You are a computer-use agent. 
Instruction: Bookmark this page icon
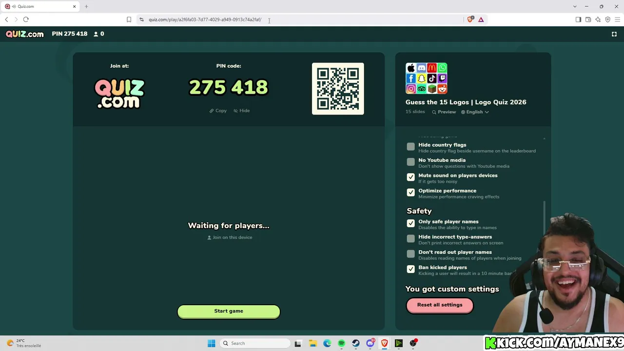pos(129,19)
